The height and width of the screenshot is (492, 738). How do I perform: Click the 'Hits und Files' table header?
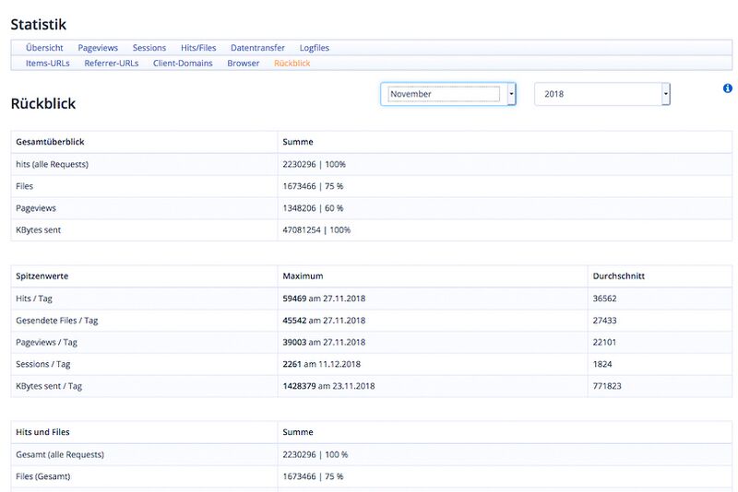pos(42,432)
